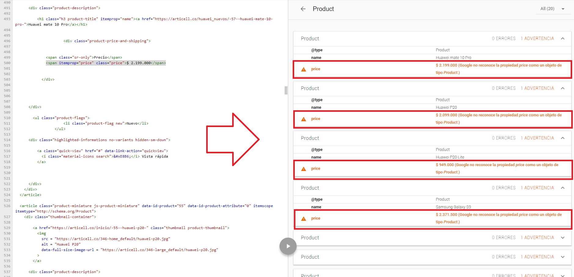This screenshot has height=277, width=574.
Task: Click the Samsung Galaxy S9 price warning message
Action: (x=499, y=218)
